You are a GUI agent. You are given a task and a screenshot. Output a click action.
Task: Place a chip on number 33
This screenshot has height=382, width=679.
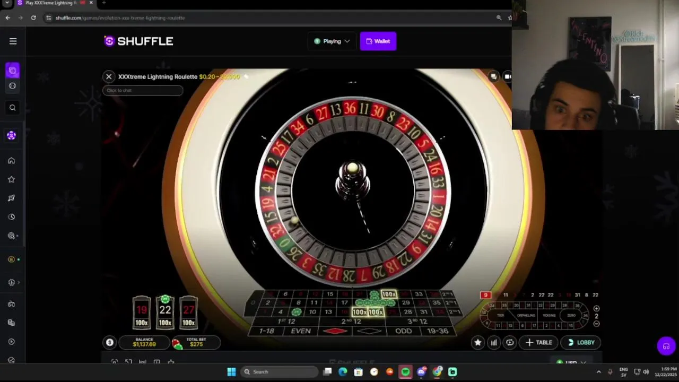[419, 294]
